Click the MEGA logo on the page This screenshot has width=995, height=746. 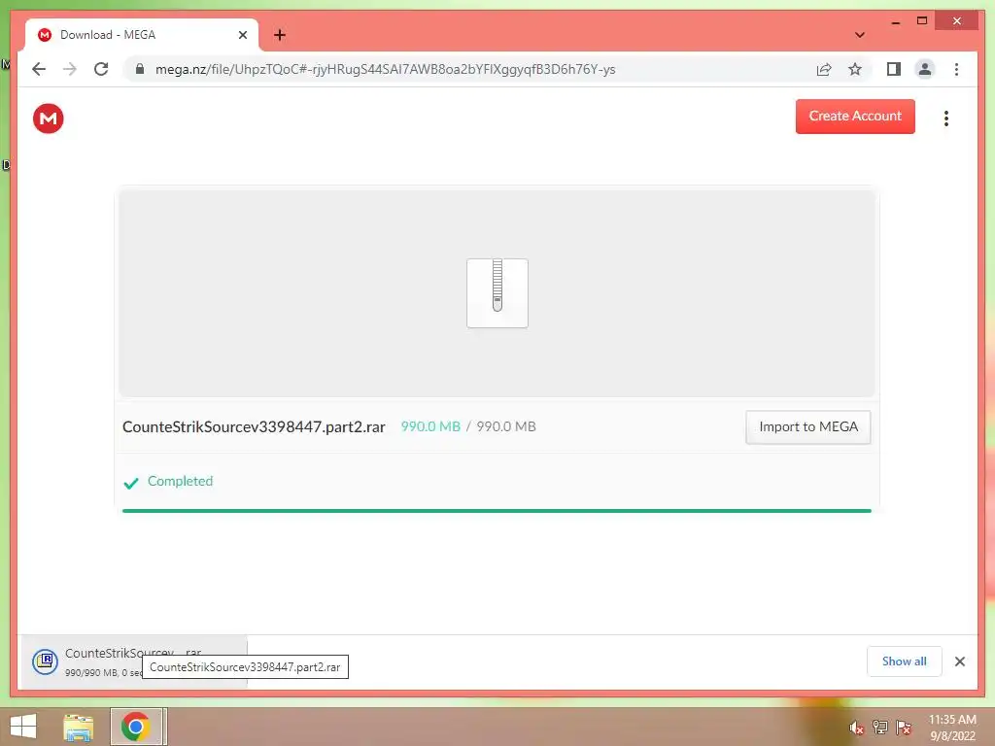pos(49,119)
